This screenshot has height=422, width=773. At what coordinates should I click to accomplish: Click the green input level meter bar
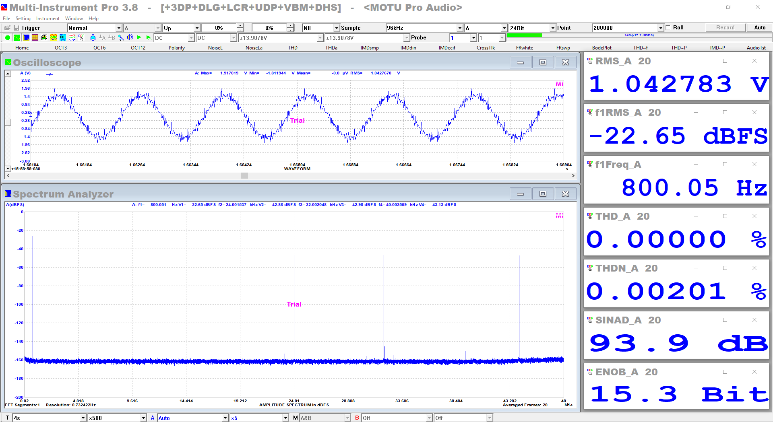pos(524,35)
